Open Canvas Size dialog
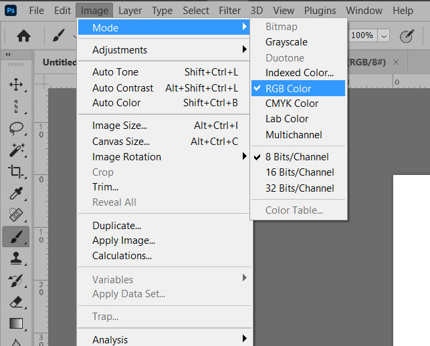 click(164, 142)
